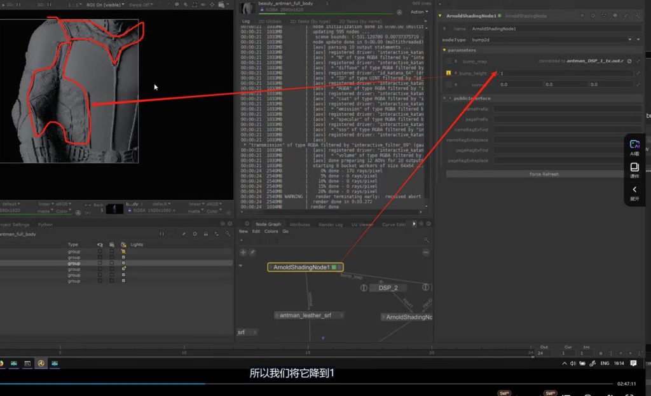Click the AI看 sidebar icon
Screen dimensions: 651x396
coord(634,147)
